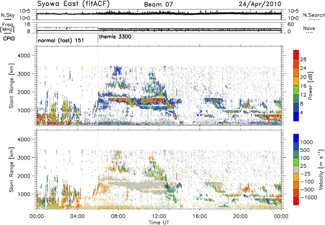Viewport: 325px width, 225px height.
Task: Click the grey band in the velocity colorbar
Action: coord(296,169)
